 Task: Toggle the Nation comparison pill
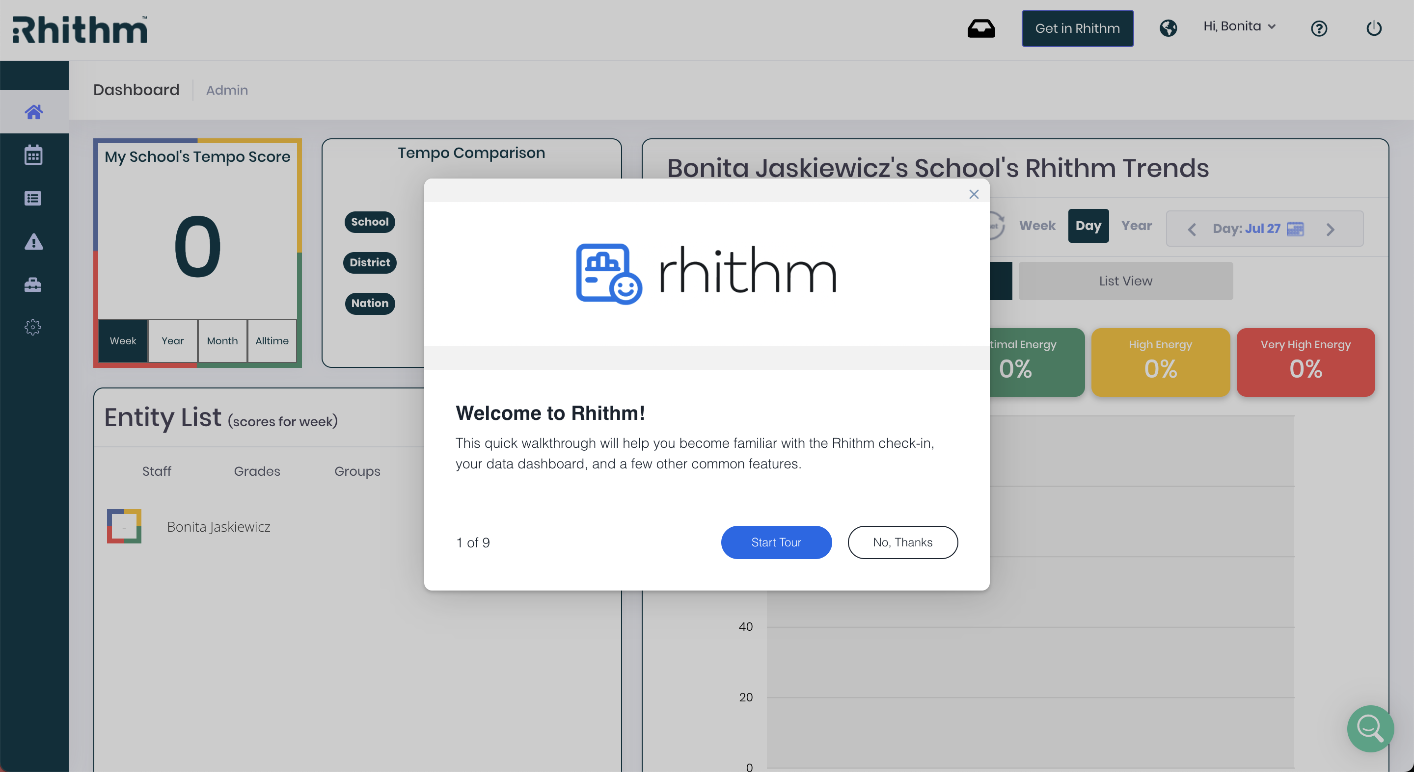point(369,303)
